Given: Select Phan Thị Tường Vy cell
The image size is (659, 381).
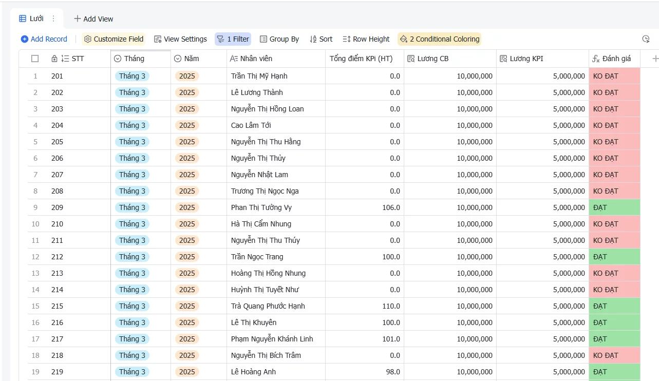Looking at the screenshot, I should (276, 207).
